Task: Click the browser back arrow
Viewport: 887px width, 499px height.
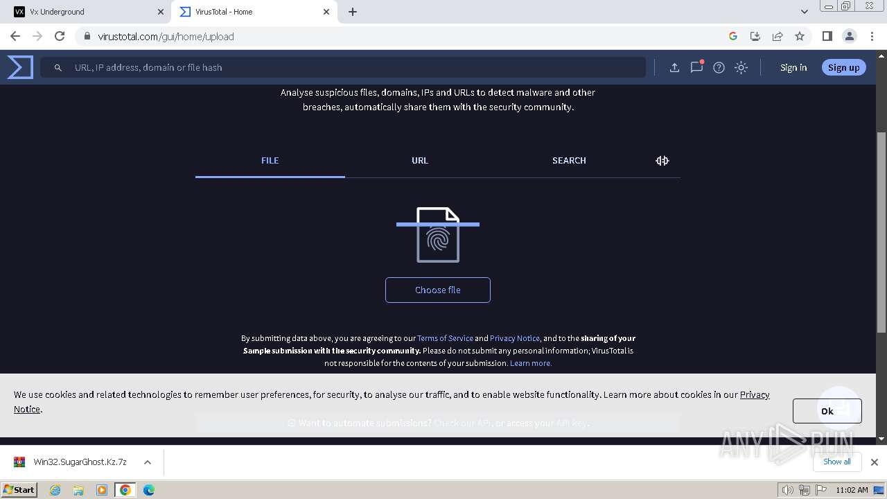Action: click(x=15, y=36)
